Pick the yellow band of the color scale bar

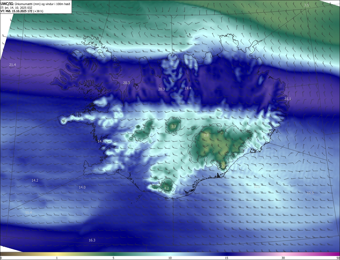(x=57, y=254)
